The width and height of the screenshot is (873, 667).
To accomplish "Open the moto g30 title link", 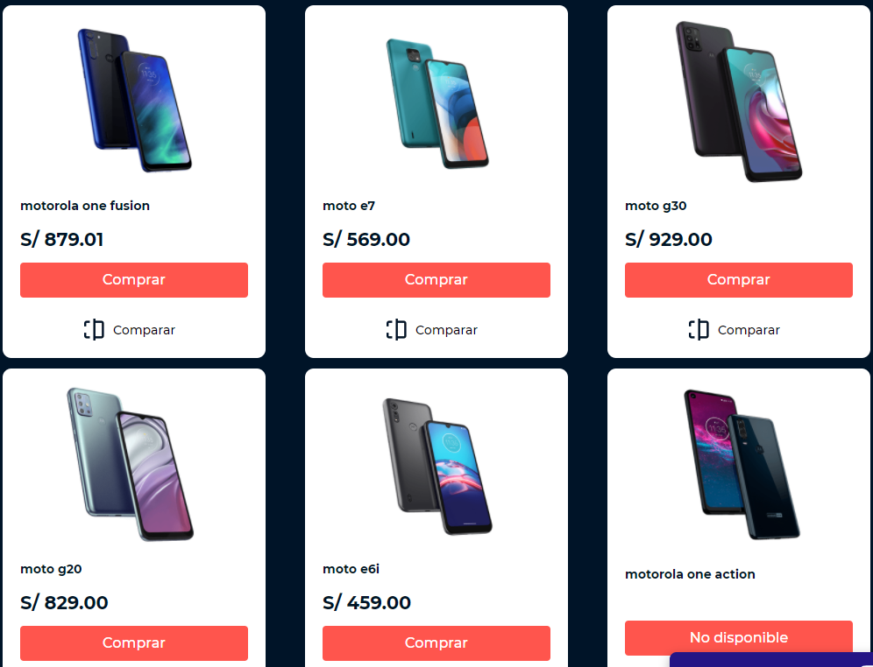I will pos(656,206).
